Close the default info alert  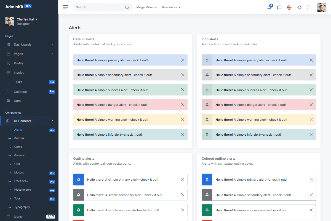pos(183,135)
